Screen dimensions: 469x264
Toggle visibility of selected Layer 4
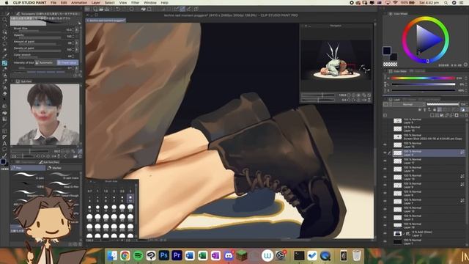click(385, 153)
